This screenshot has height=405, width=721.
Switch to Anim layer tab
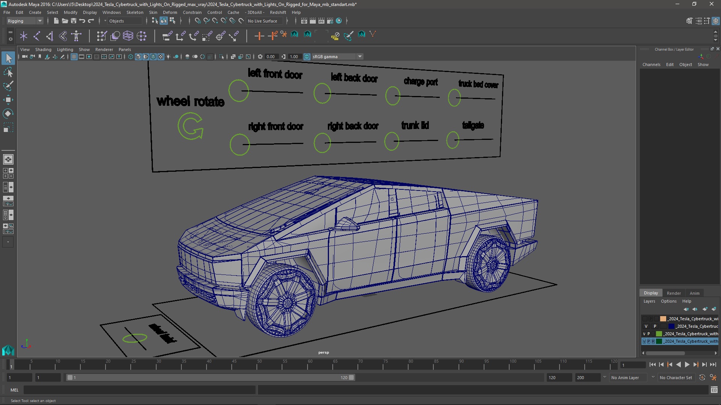[x=694, y=293]
